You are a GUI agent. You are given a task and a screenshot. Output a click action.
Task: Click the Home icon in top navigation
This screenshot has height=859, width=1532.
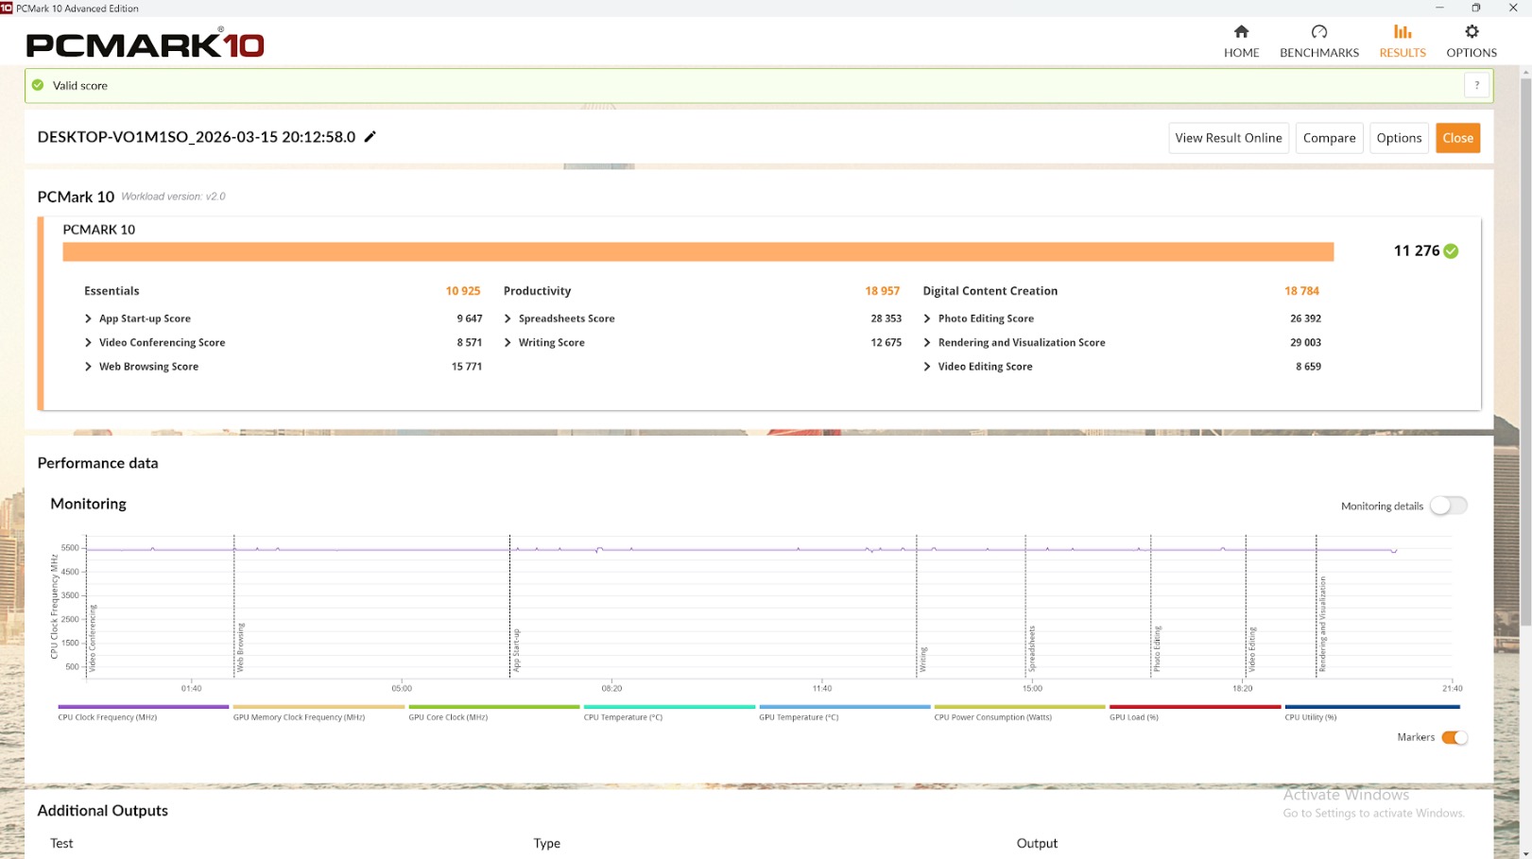pyautogui.click(x=1241, y=32)
